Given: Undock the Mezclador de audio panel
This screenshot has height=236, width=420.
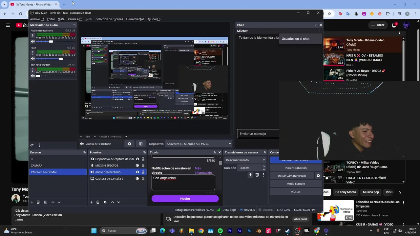Looking at the screenshot, I should pyautogui.click(x=74, y=25).
